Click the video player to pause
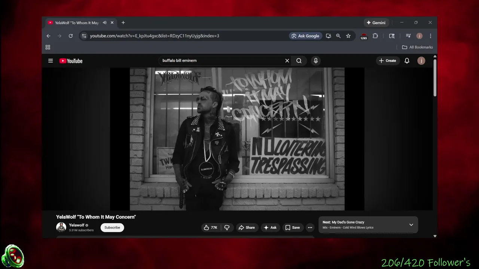The width and height of the screenshot is (479, 269). [237, 139]
